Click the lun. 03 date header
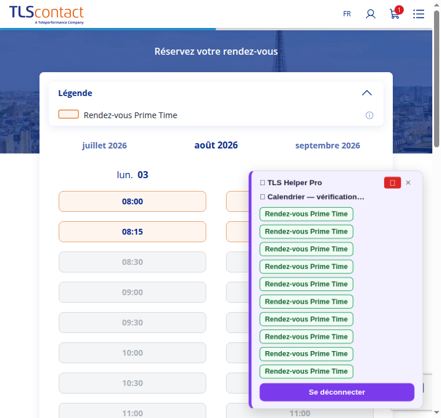 [132, 175]
